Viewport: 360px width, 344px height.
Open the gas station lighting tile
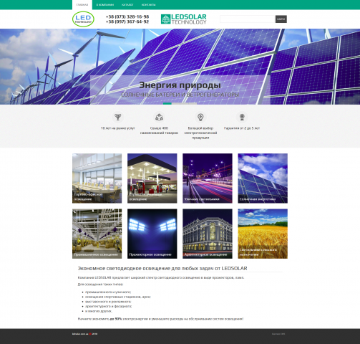tap(152, 178)
